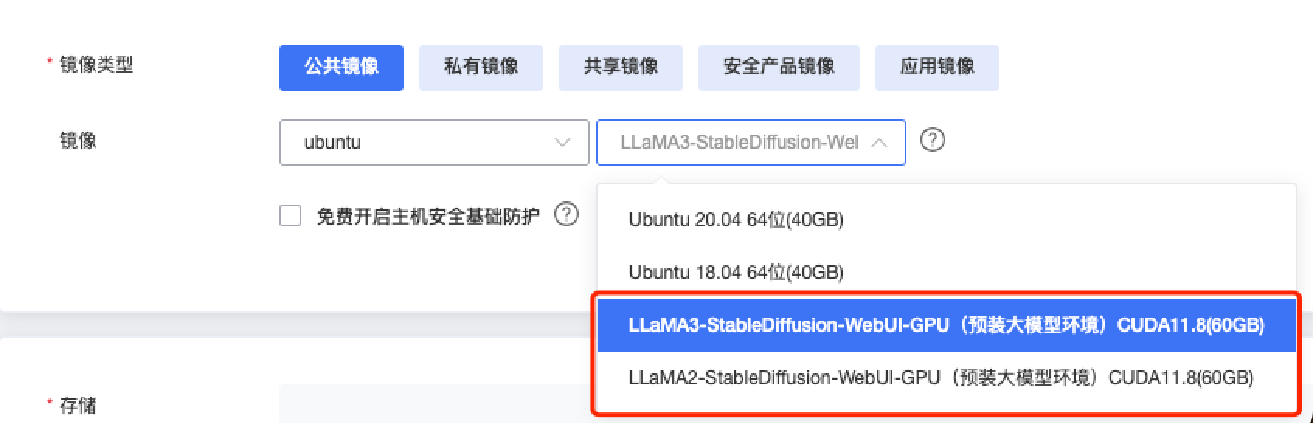The height and width of the screenshot is (423, 1313).
Task: Click help icon beside 免费开启主机安全基础防护
Action: [x=566, y=215]
